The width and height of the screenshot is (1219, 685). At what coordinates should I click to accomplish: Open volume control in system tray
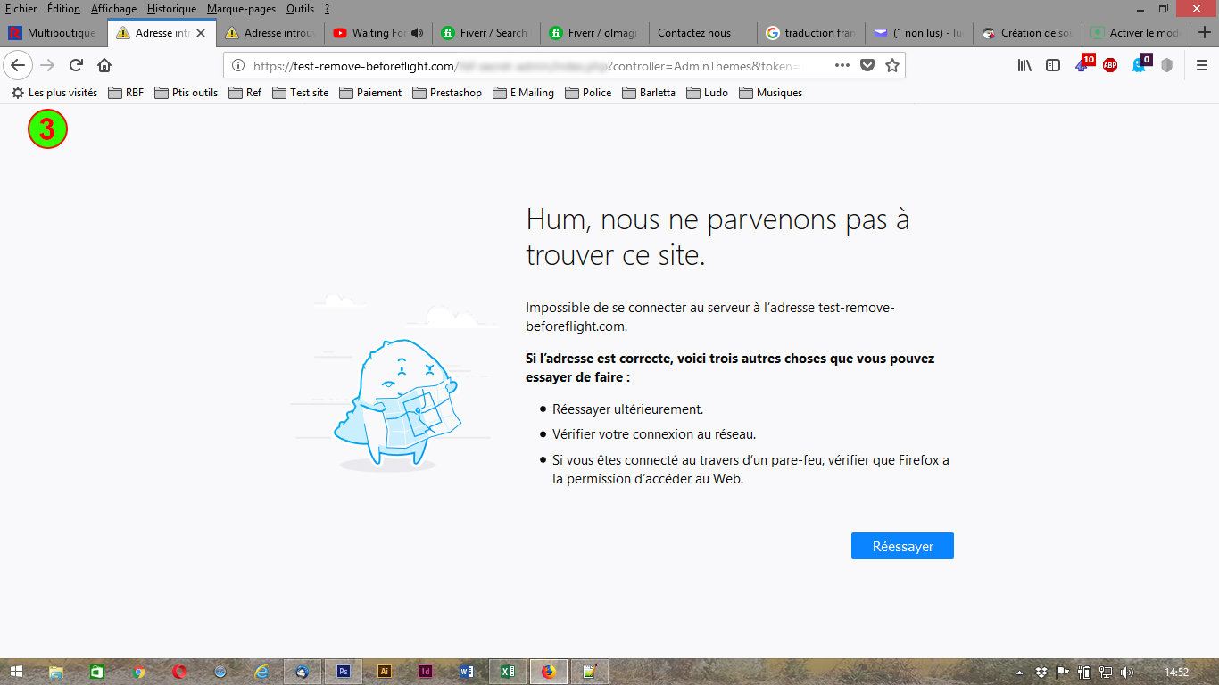pos(1126,672)
